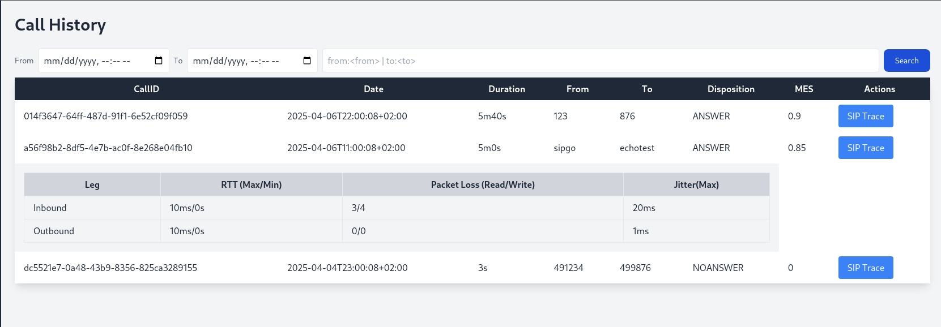Click the CallID column header
The image size is (941, 327).
146,89
